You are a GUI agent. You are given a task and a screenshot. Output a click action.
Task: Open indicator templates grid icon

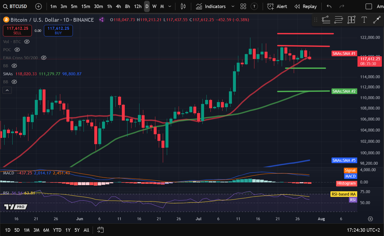243,6
